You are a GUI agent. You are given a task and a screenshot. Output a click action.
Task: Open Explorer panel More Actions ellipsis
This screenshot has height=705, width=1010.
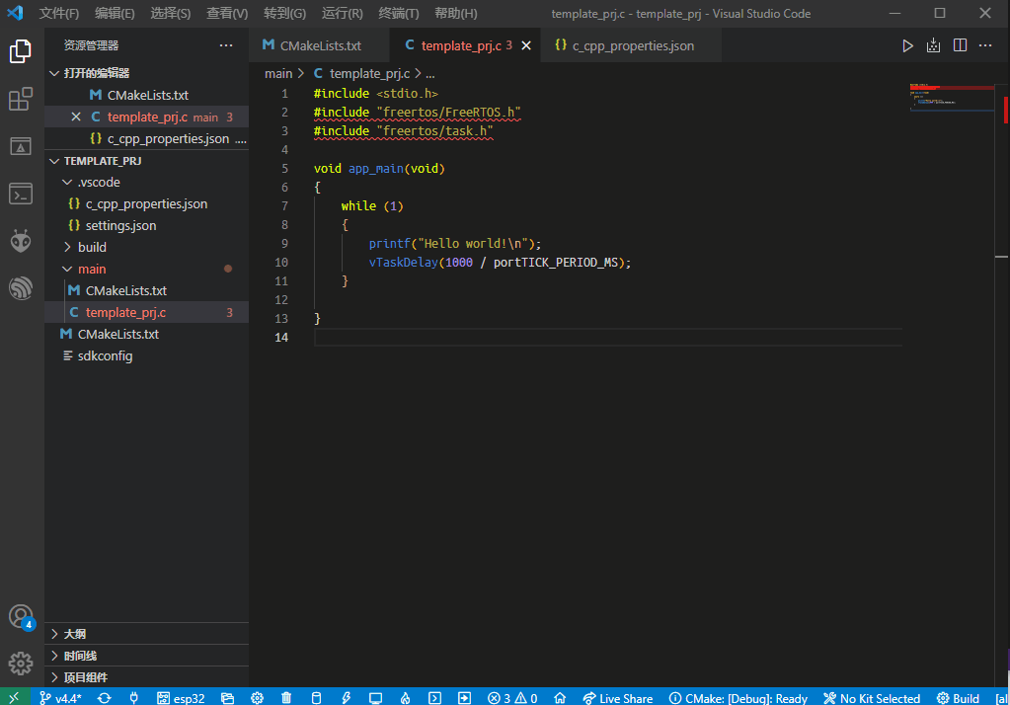coord(226,45)
